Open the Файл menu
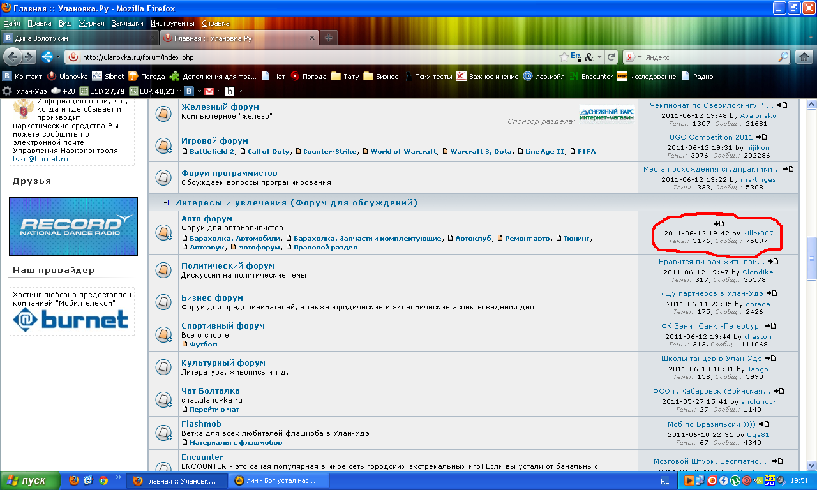Screen dimensions: 817x490 (11, 23)
